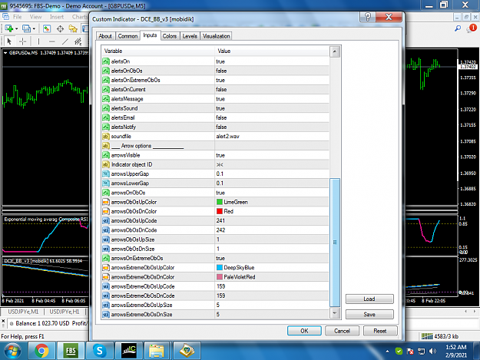Click the arrowsUpperGap double-type icon
The height and width of the screenshot is (360, 480).
point(106,173)
